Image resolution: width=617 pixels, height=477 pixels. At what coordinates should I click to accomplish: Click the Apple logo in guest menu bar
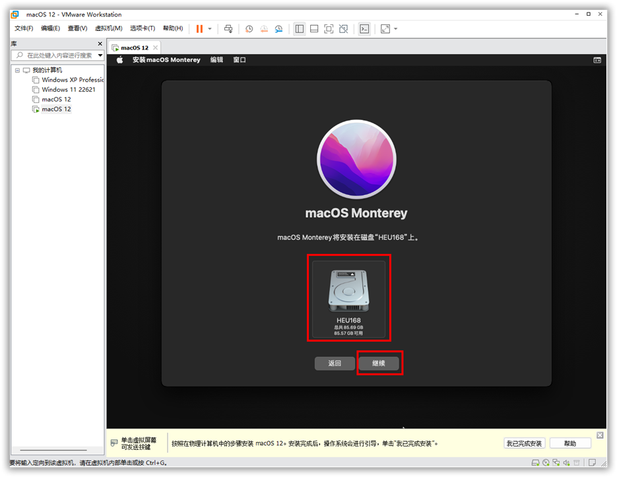119,60
